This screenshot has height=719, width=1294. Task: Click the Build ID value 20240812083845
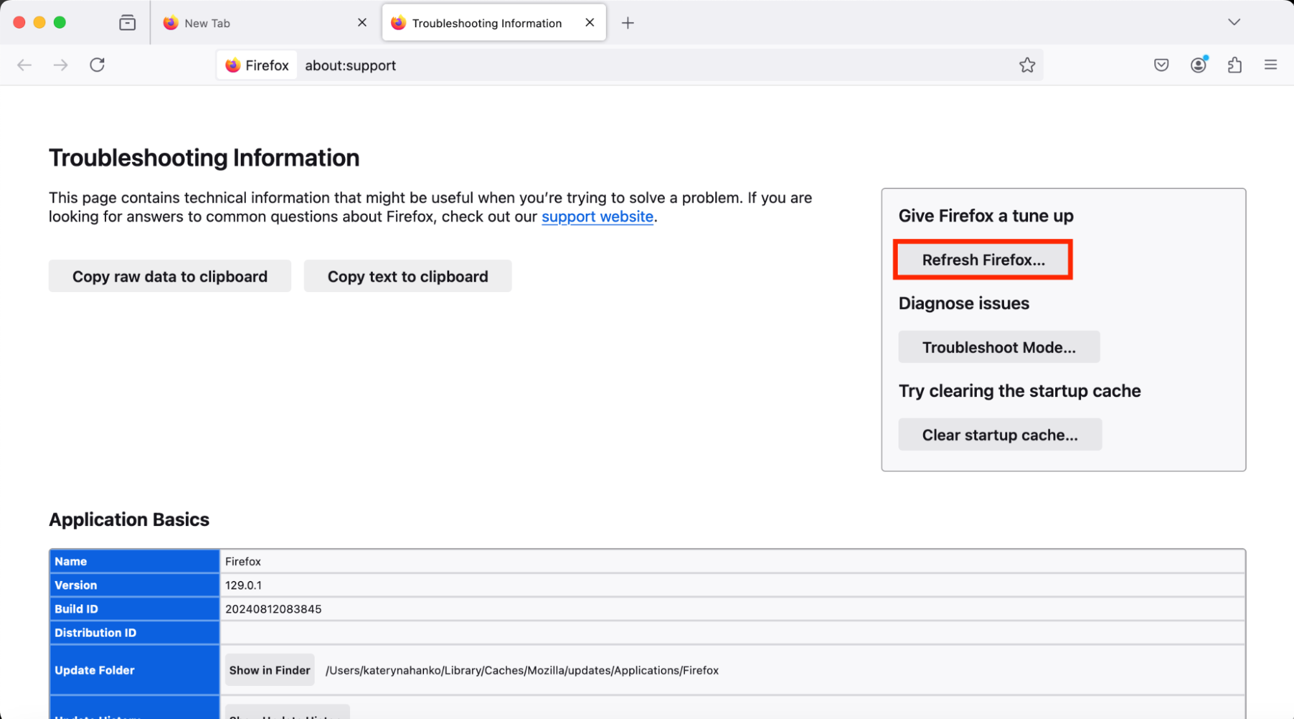[x=273, y=610]
